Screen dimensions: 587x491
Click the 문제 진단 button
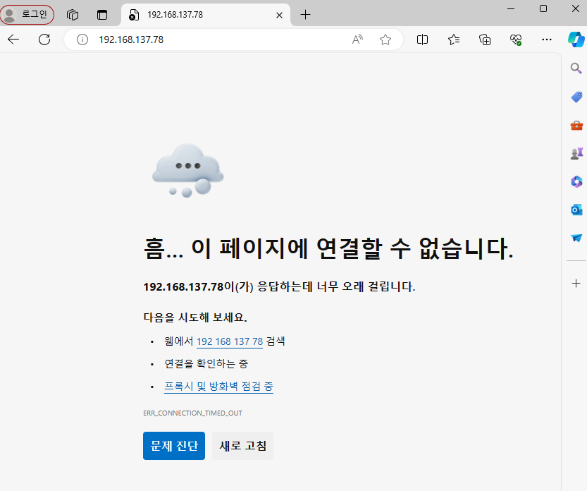pos(174,446)
